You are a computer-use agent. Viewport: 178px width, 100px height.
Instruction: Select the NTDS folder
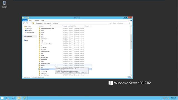click(x=42, y=61)
